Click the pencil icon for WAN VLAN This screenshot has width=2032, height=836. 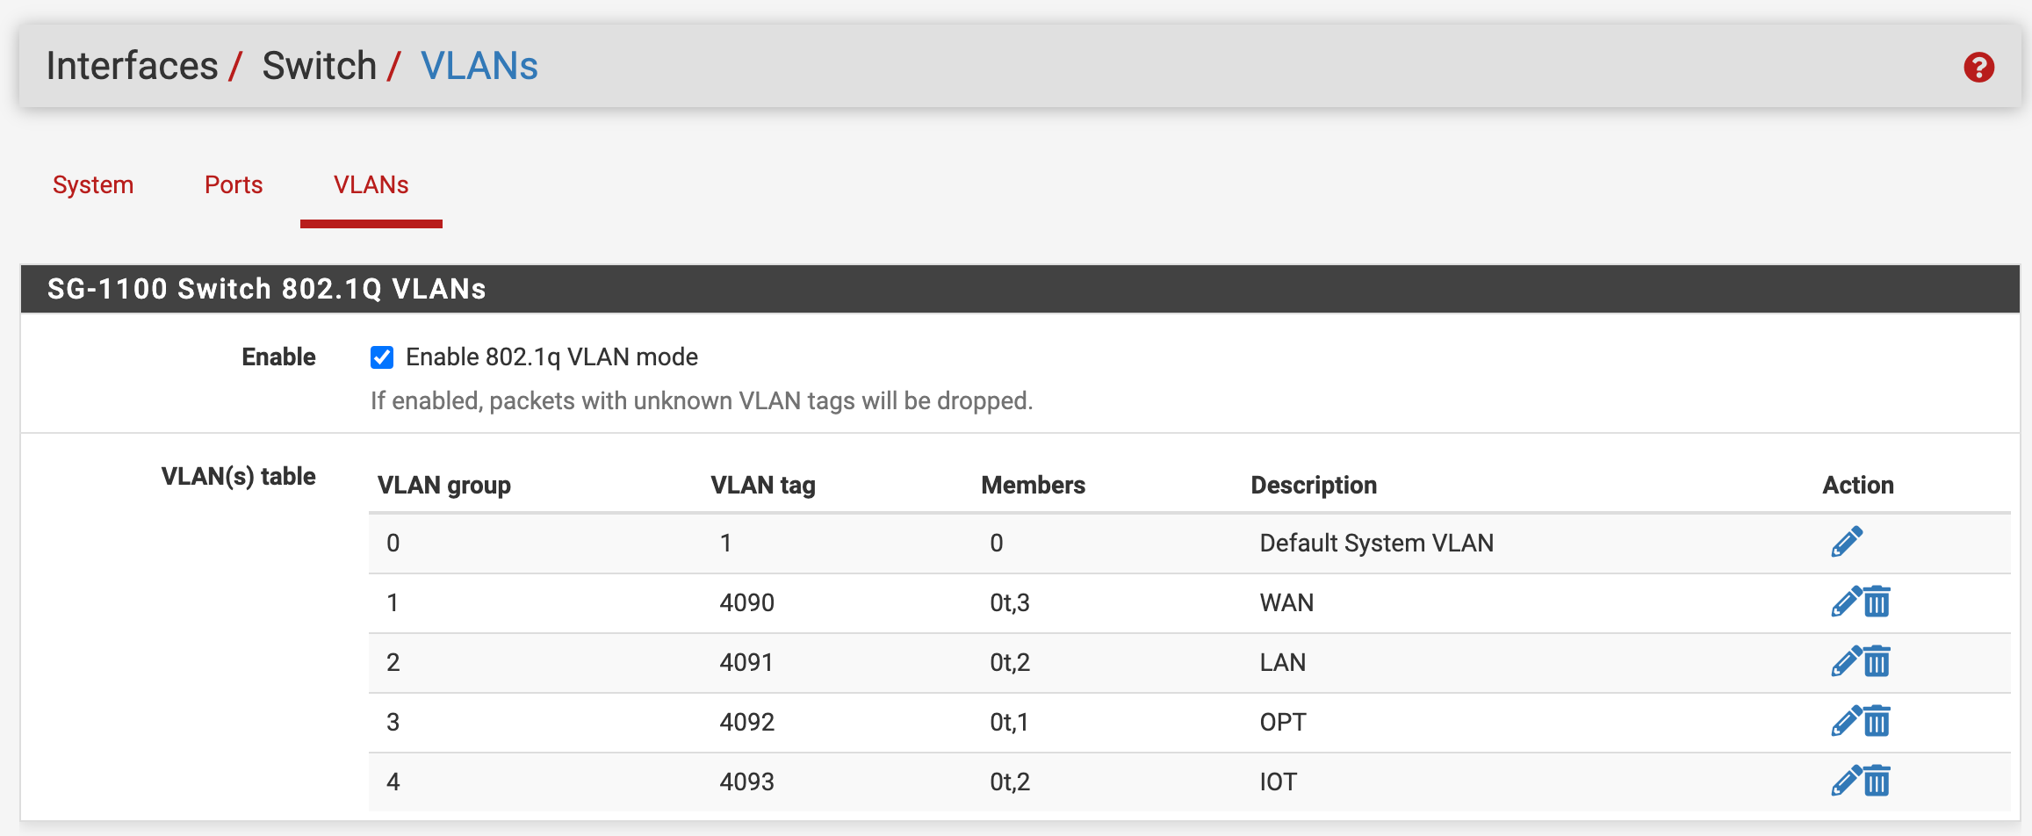pos(1846,602)
